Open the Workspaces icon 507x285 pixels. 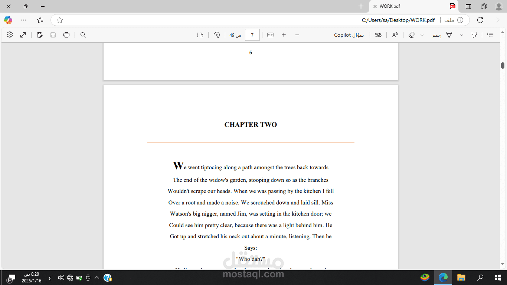pyautogui.click(x=484, y=6)
